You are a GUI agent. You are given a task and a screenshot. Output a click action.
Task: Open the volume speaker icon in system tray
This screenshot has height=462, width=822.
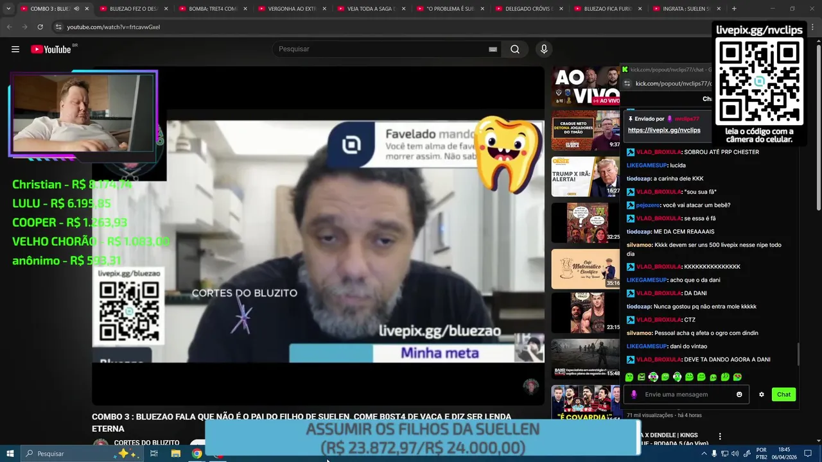735,454
